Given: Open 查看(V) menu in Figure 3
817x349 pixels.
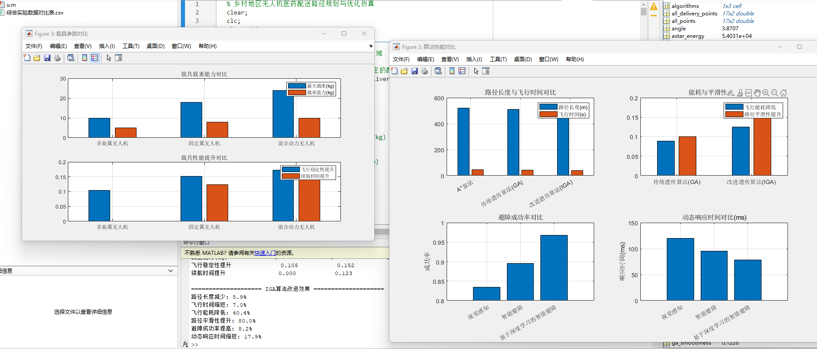Looking at the screenshot, I should click(82, 46).
